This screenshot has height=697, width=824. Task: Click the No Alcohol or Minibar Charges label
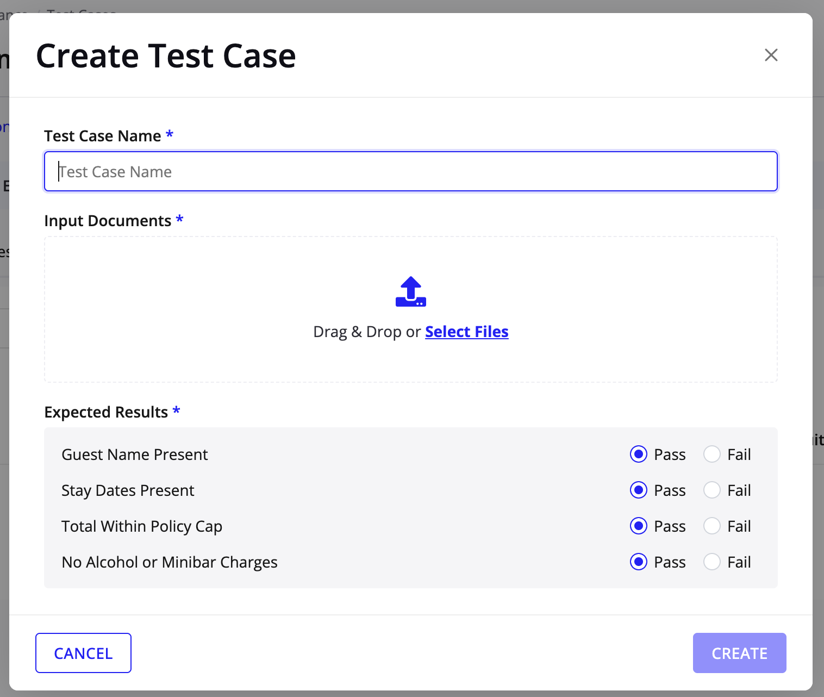coord(170,562)
